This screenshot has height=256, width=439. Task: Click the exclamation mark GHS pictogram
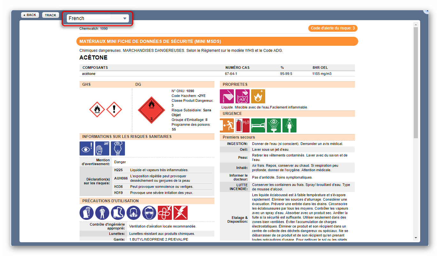click(114, 110)
